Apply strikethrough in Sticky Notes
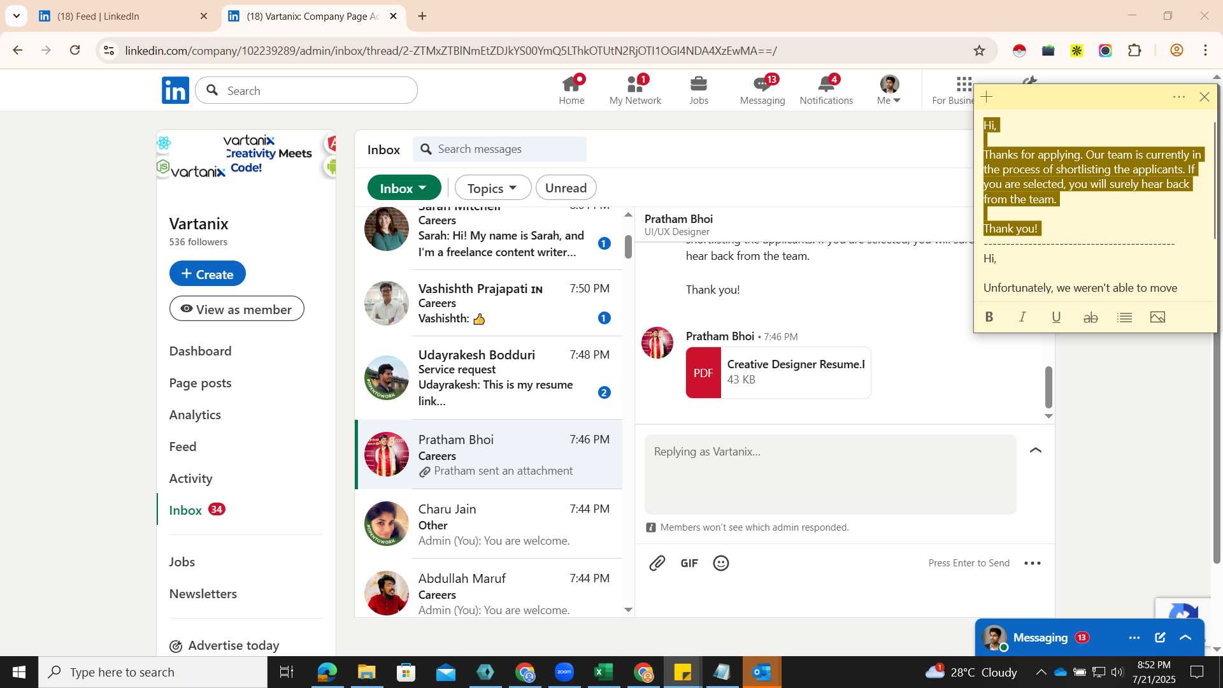The image size is (1223, 688). pos(1091,317)
